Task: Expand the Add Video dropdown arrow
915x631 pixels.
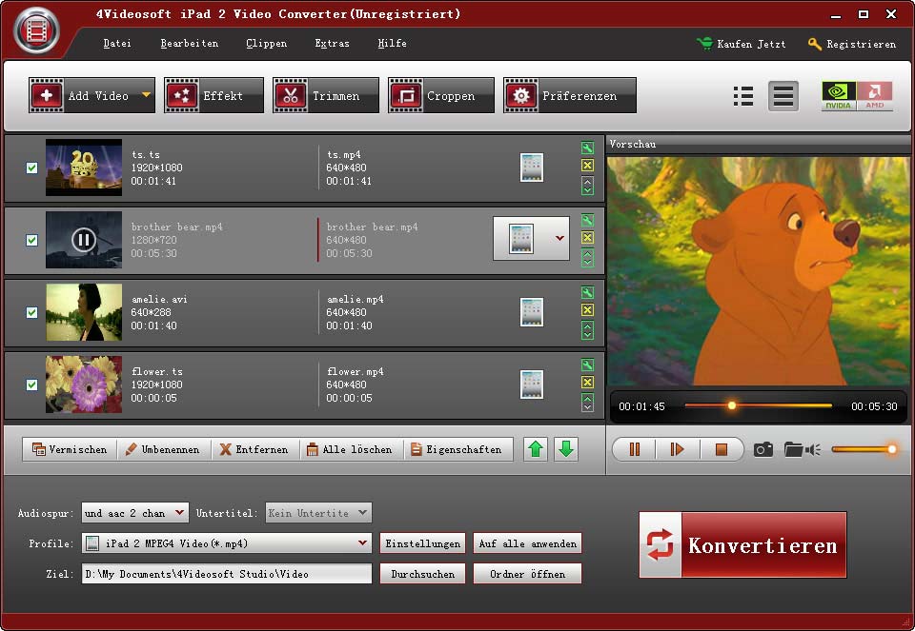Action: [146, 95]
